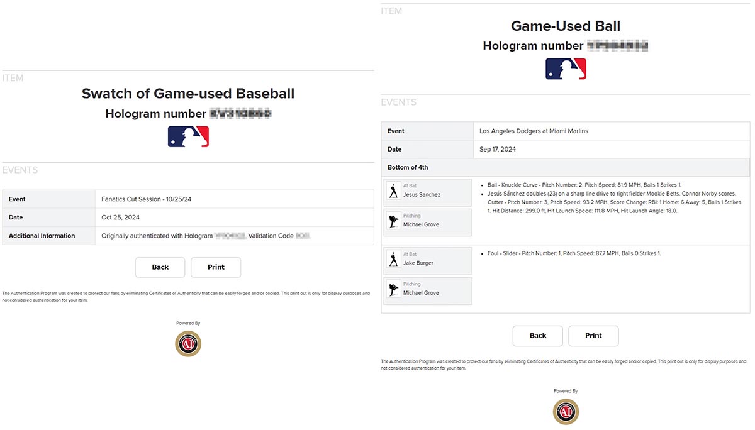The image size is (755, 430).
Task: Click the MLB logo under Swatch of Game-used Baseball
Action: pyautogui.click(x=188, y=136)
